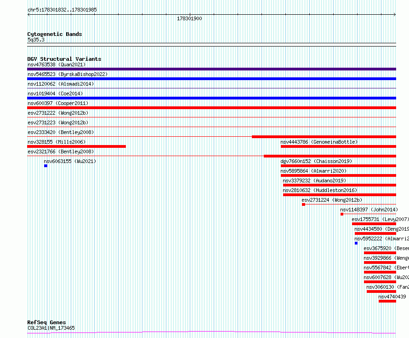Select the red square marker of esv2731224
Screen dimensions: 409x338
(x=303, y=204)
